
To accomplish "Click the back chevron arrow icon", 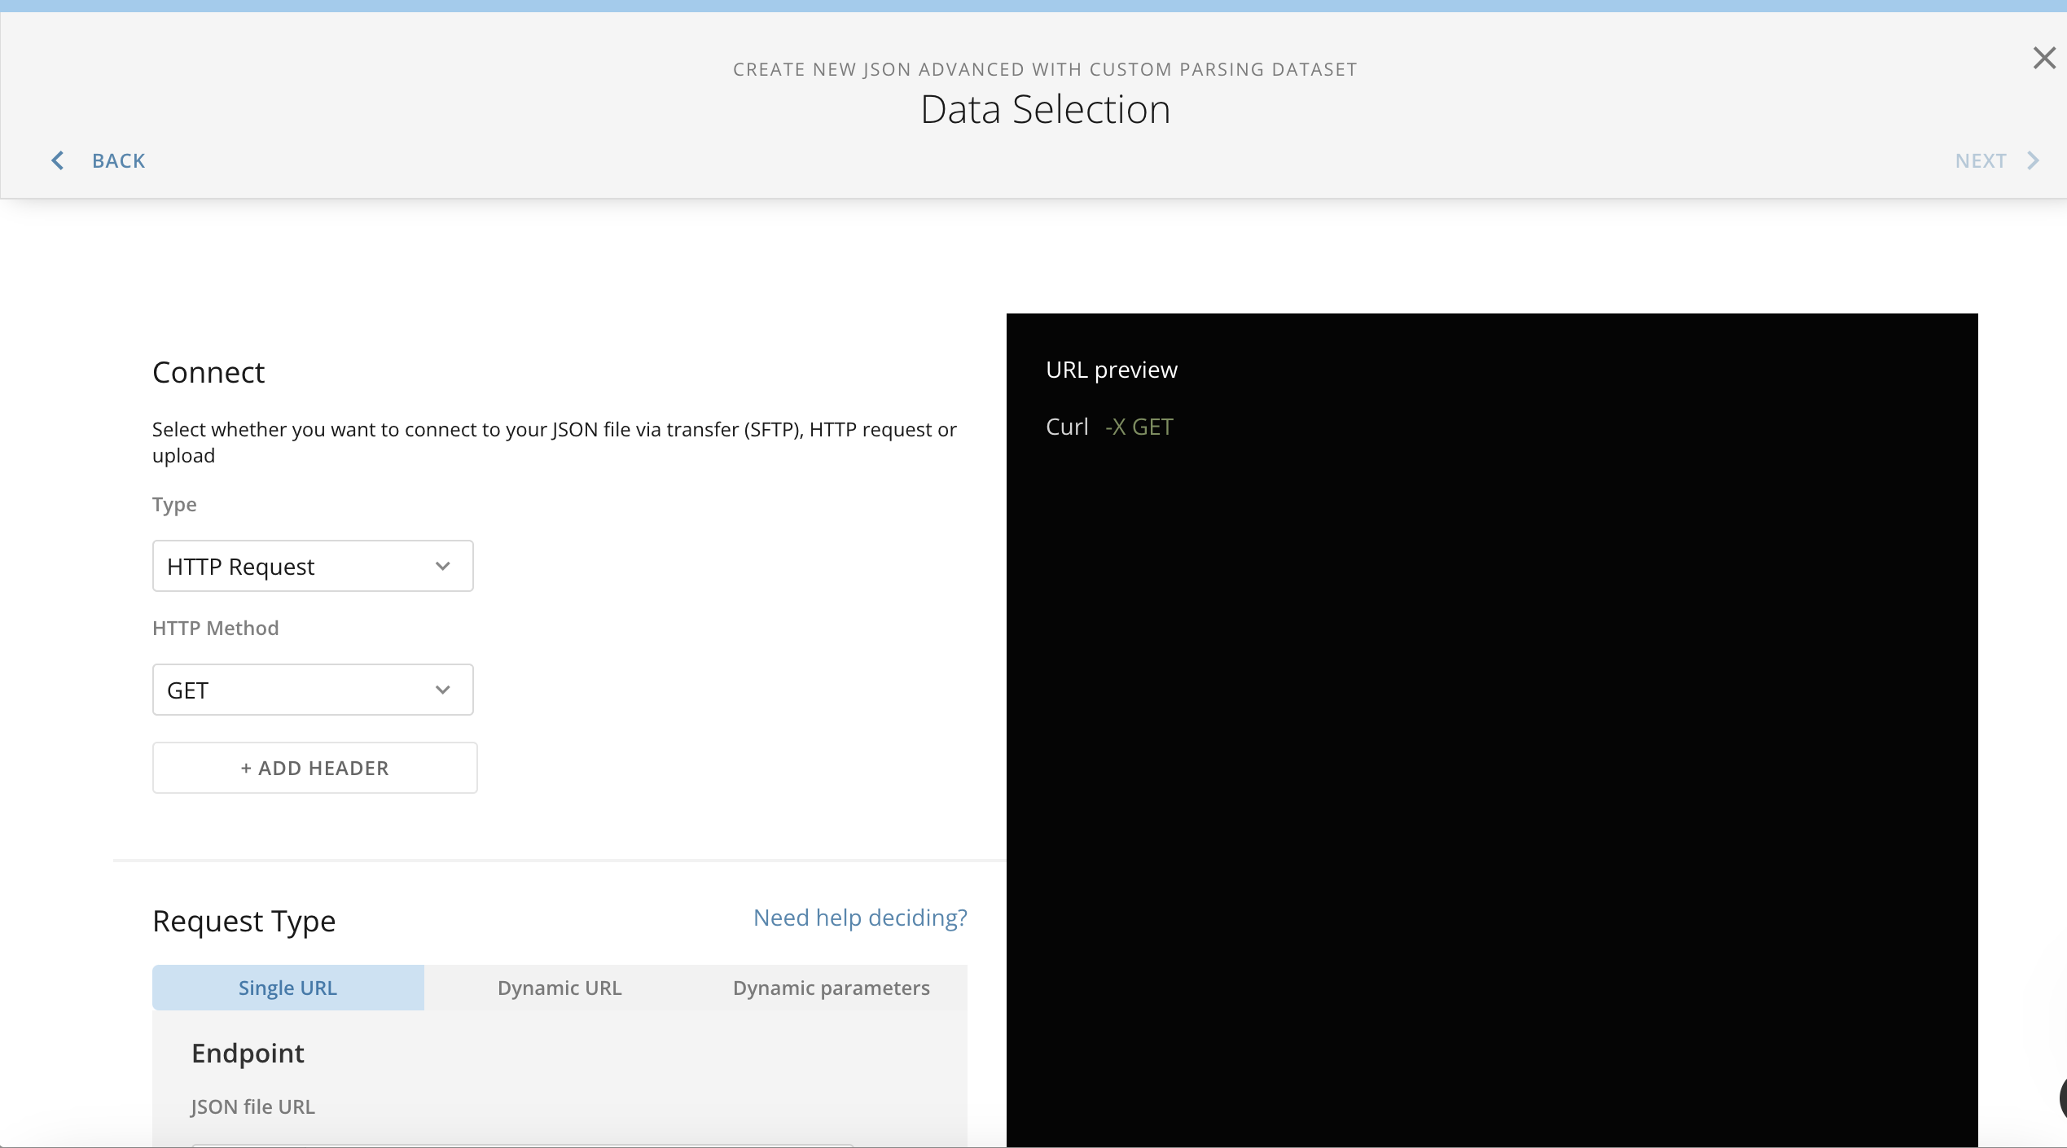I will coord(58,160).
